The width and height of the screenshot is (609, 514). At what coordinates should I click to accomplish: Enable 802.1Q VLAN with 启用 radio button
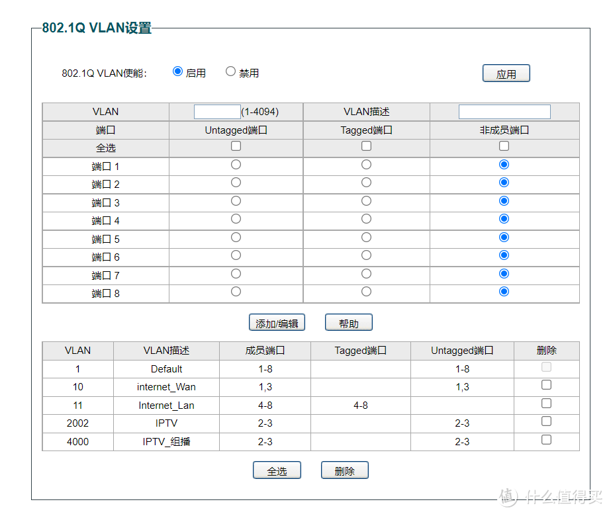177,71
